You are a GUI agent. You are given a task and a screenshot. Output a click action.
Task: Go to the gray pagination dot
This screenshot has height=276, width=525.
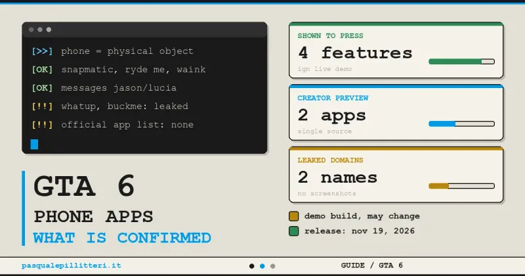pyautogui.click(x=272, y=266)
